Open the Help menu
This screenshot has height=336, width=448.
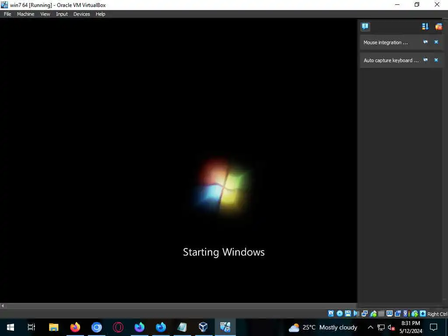tap(100, 14)
